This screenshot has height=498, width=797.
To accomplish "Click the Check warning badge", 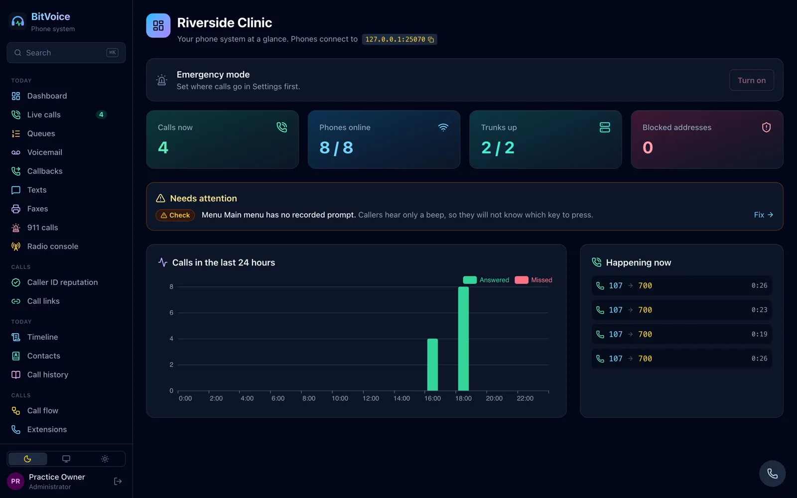I will point(175,215).
